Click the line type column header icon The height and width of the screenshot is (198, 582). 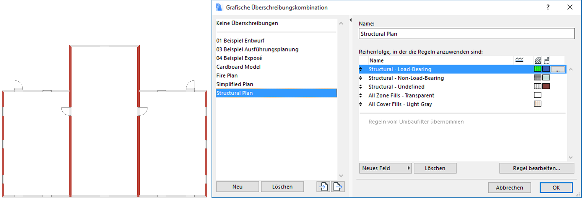point(519,60)
